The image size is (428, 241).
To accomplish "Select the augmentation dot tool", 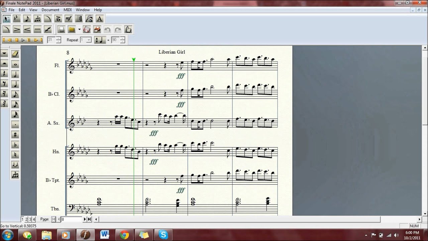I will click(15, 125).
